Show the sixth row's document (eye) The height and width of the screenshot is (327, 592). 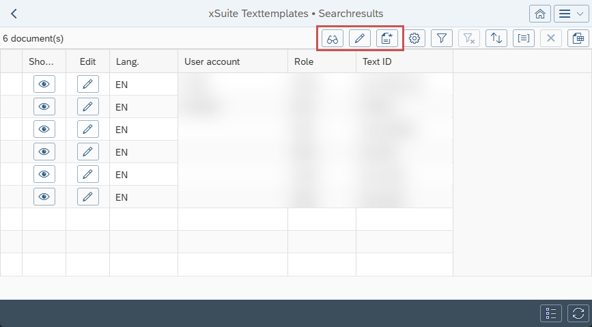(44, 197)
